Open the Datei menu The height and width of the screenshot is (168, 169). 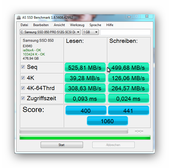tap(24, 25)
